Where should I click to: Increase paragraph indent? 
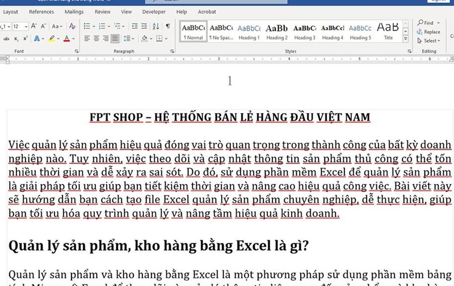pos(144,26)
